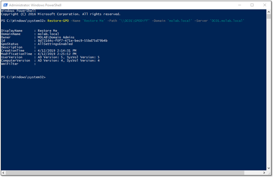Click the vertical scrollbar down arrow

coord(268,168)
